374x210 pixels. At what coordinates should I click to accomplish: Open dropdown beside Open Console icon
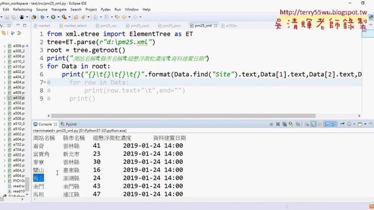[365, 124]
